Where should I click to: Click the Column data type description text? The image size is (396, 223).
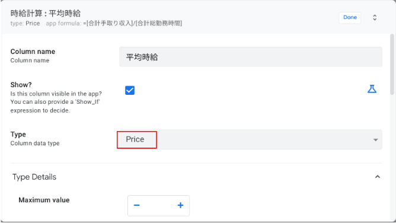(x=35, y=143)
